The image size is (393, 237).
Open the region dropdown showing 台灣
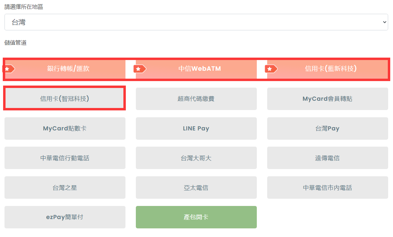pyautogui.click(x=196, y=22)
